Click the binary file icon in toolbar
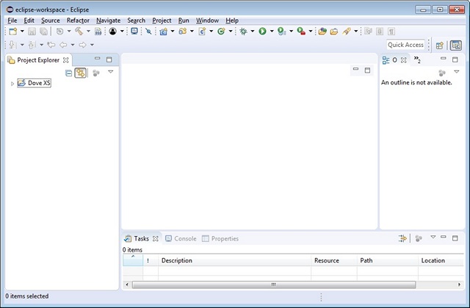This screenshot has width=470, height=308. click(x=98, y=31)
